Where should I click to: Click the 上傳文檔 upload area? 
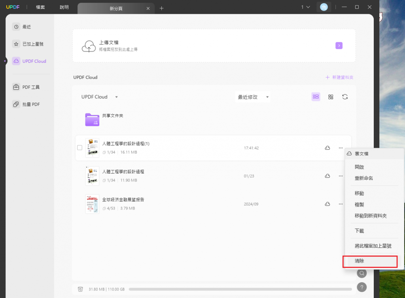[x=214, y=46]
